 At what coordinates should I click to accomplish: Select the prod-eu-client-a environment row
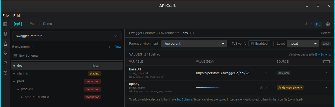67,97
